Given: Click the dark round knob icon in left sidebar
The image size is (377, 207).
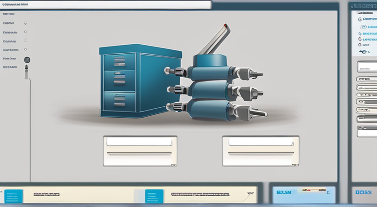Looking at the screenshot, I should click(27, 60).
